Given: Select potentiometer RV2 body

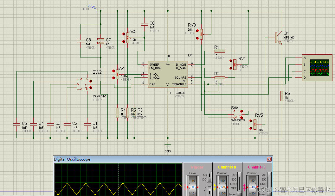Looking at the screenshot, I should point(117,74).
